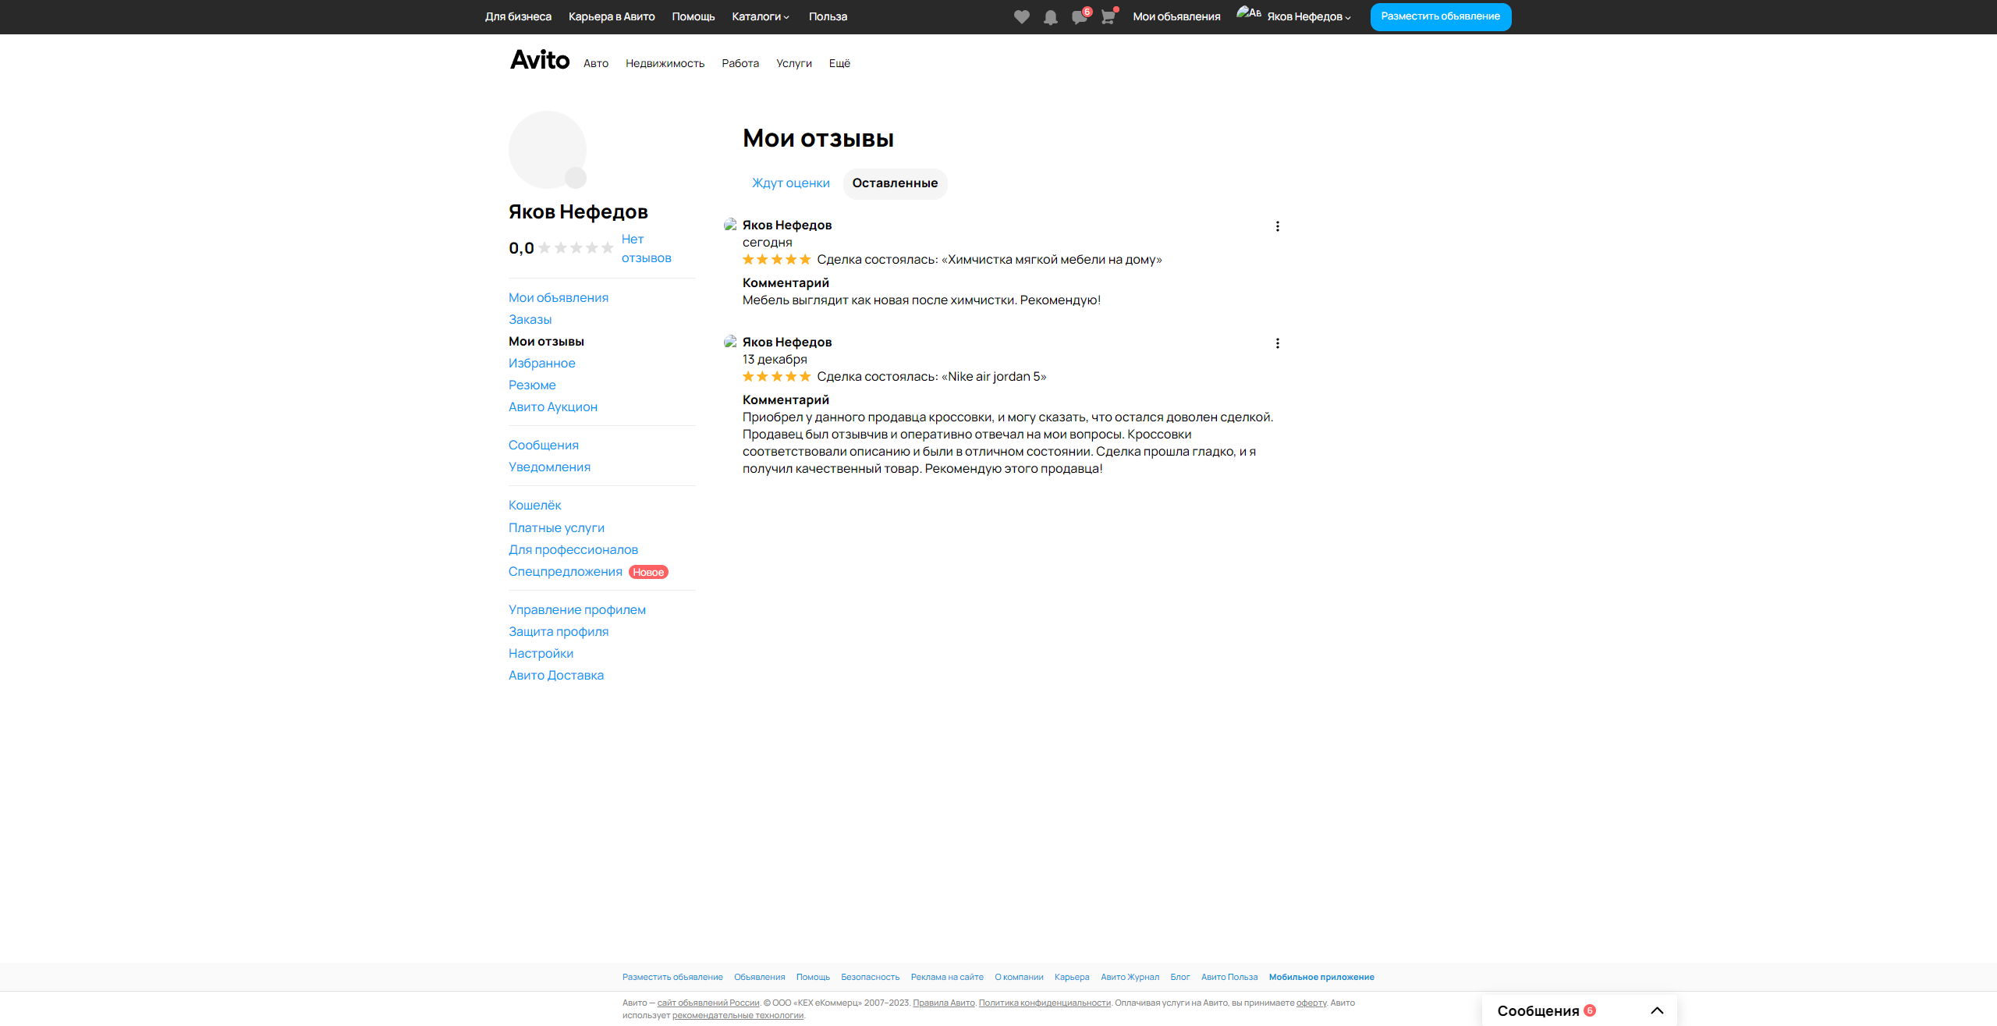This screenshot has width=1997, height=1026.
Task: Open favorites via the heart icon
Action: pos(1021,17)
